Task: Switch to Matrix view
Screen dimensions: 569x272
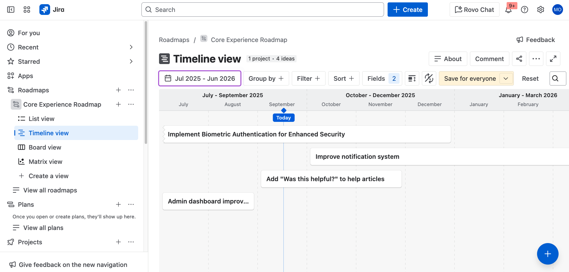Action: tap(45, 161)
